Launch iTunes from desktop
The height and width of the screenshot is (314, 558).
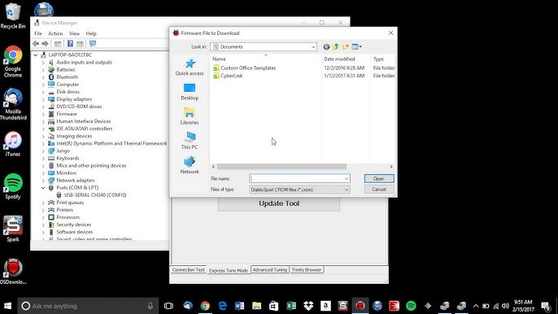(13, 144)
